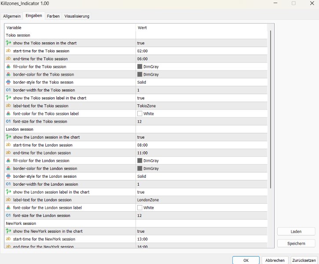Click color icon beside 'font-color for the London session label'
Image resolution: width=319 pixels, height=264 pixels.
tap(8, 207)
